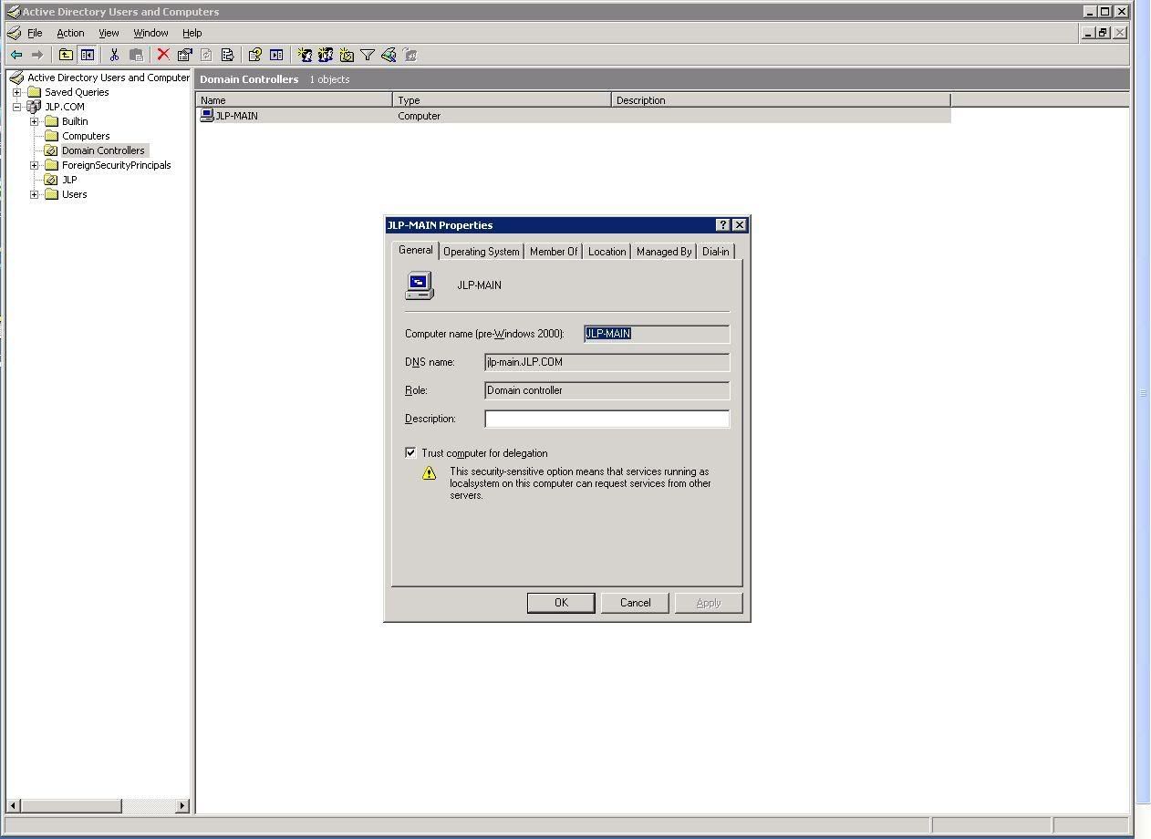Open the Member Of tab

coord(554,252)
